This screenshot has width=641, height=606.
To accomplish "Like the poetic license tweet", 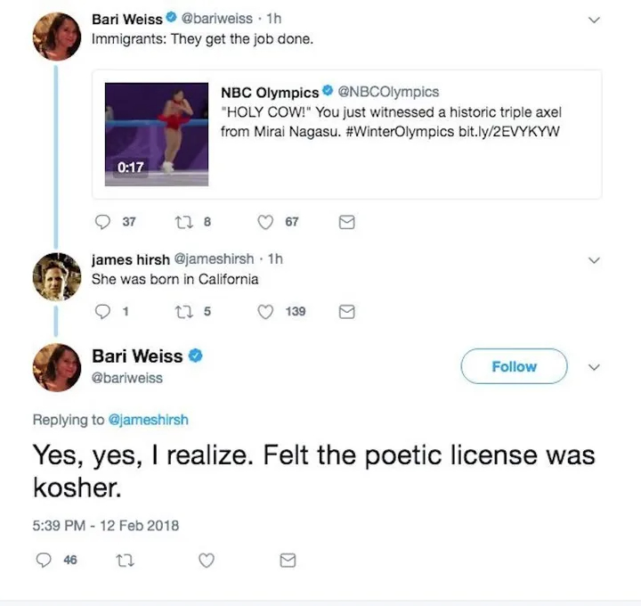I will [206, 560].
